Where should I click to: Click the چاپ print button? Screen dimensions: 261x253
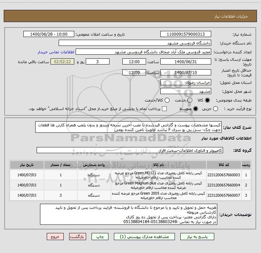(x=100, y=237)
